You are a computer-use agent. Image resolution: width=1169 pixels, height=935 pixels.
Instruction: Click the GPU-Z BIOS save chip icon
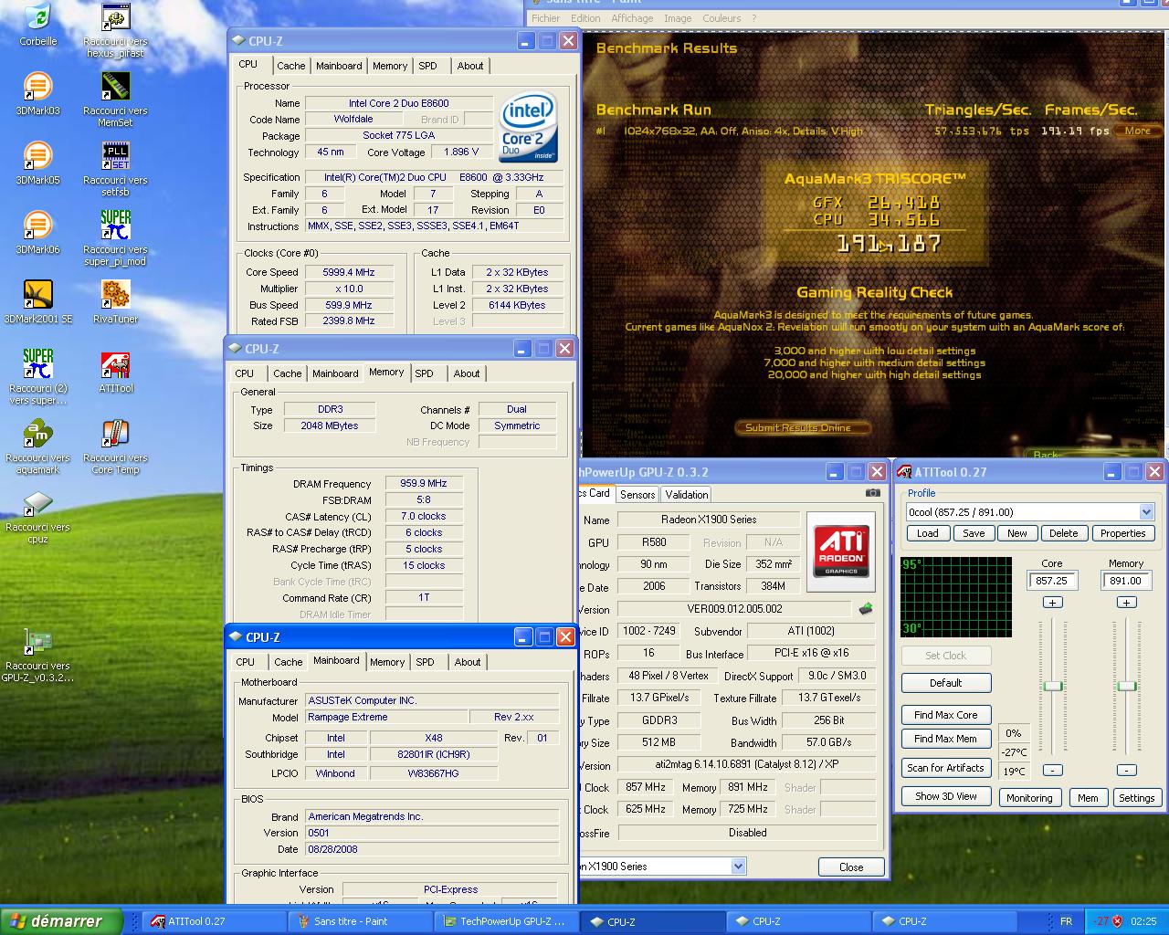pos(865,608)
